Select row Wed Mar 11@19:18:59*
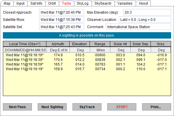The height and width of the screenshot is (116, 174). pyautogui.click(x=87, y=64)
